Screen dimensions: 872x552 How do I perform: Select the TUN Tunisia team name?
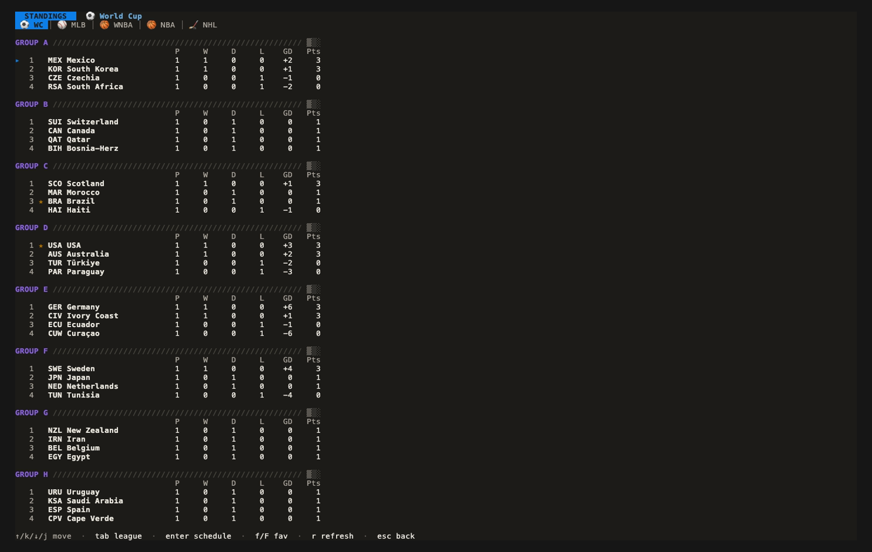click(x=74, y=395)
